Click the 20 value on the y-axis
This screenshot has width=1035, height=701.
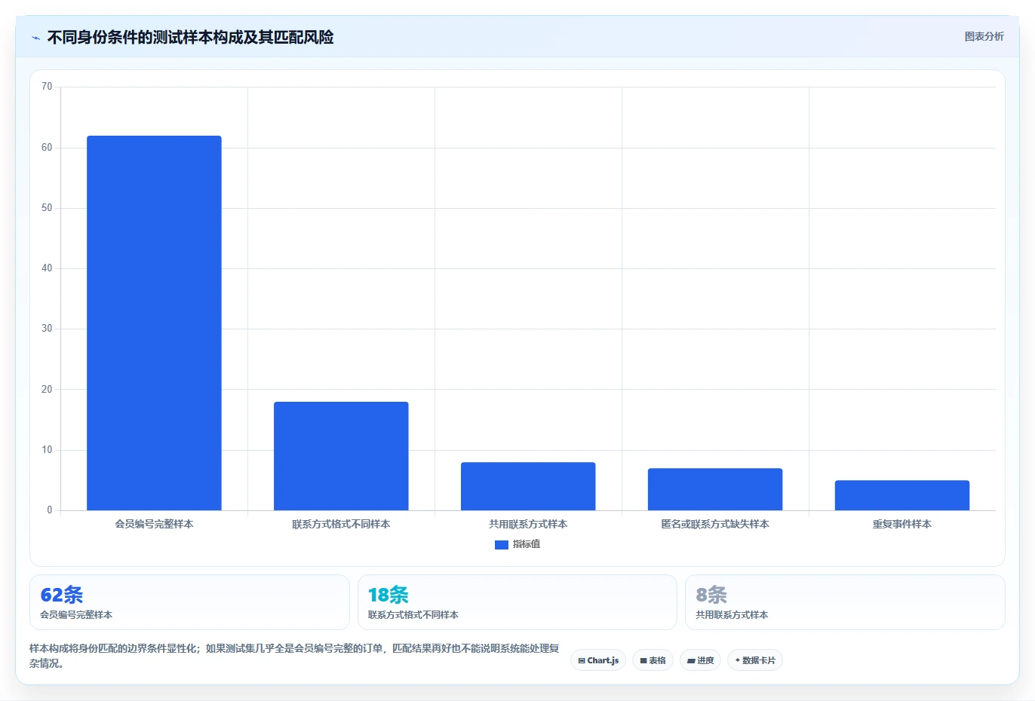(47, 390)
